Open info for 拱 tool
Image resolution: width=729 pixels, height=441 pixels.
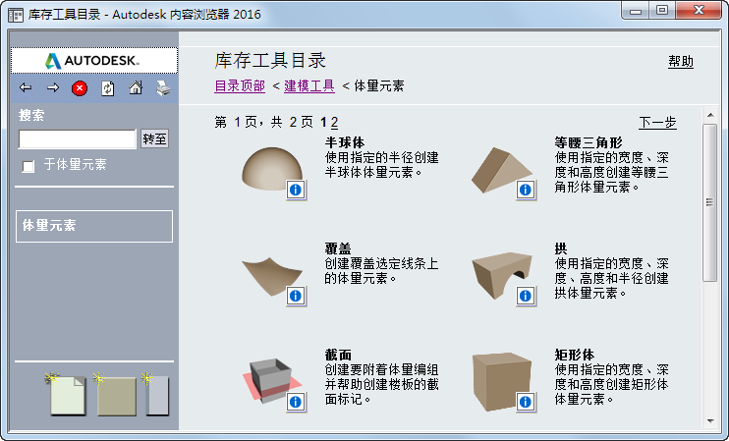click(526, 296)
